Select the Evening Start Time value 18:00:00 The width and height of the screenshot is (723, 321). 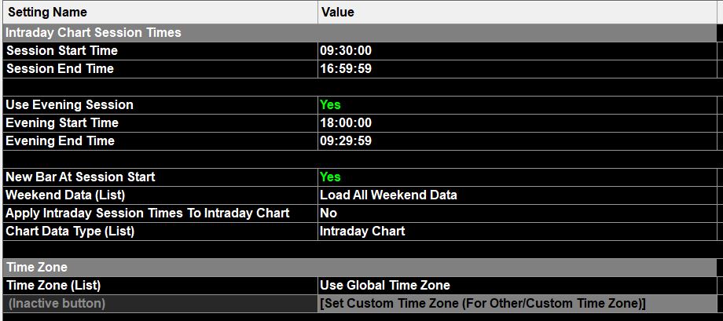(346, 122)
